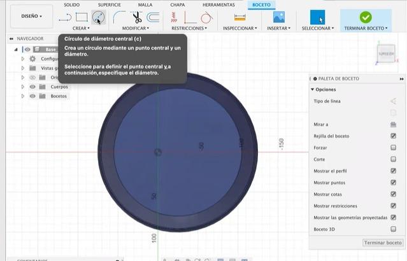Select the Bocetos label in Navegador
407x261 pixels.
click(59, 96)
